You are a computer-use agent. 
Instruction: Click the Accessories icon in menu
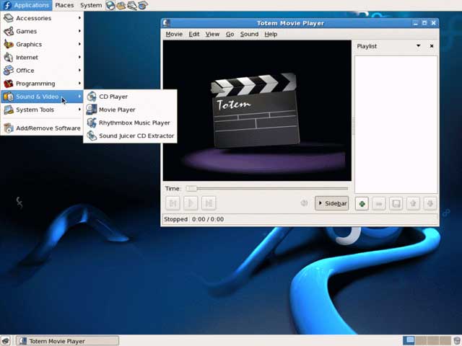click(8, 18)
